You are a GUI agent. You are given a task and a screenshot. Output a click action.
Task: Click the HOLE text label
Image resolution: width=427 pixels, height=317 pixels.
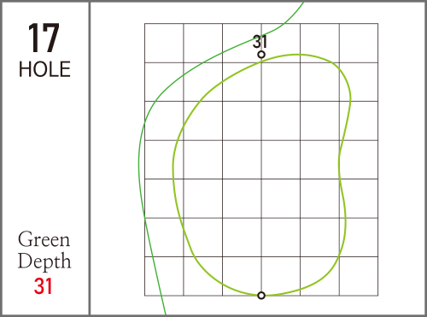[x=44, y=69]
